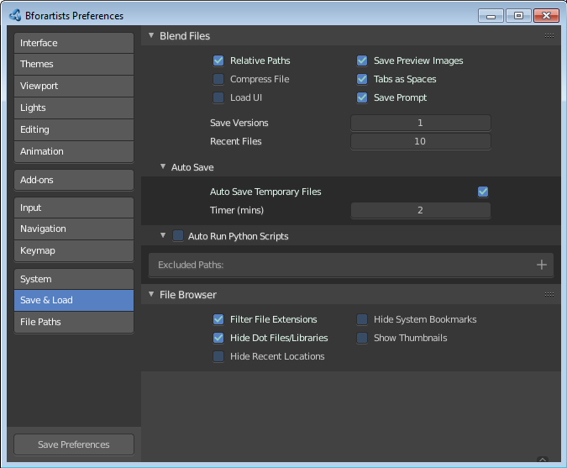Select the Lights section
The width and height of the screenshot is (567, 468).
(x=74, y=108)
